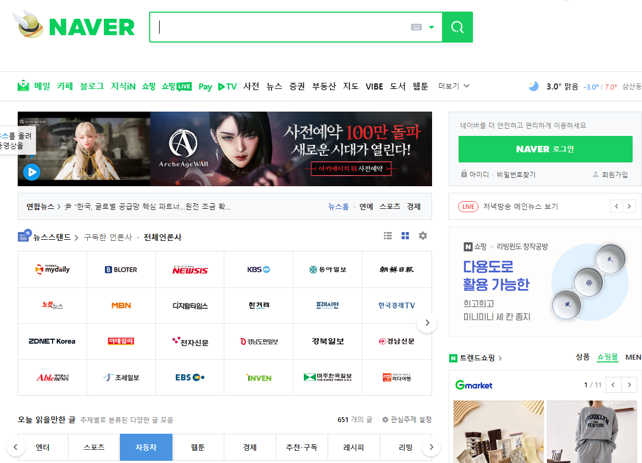Image resolution: width=642 pixels, height=463 pixels.
Task: Click the 아이디 find link
Action: pos(479,175)
